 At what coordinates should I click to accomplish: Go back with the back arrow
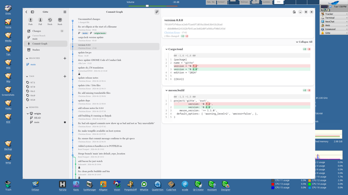point(27,12)
